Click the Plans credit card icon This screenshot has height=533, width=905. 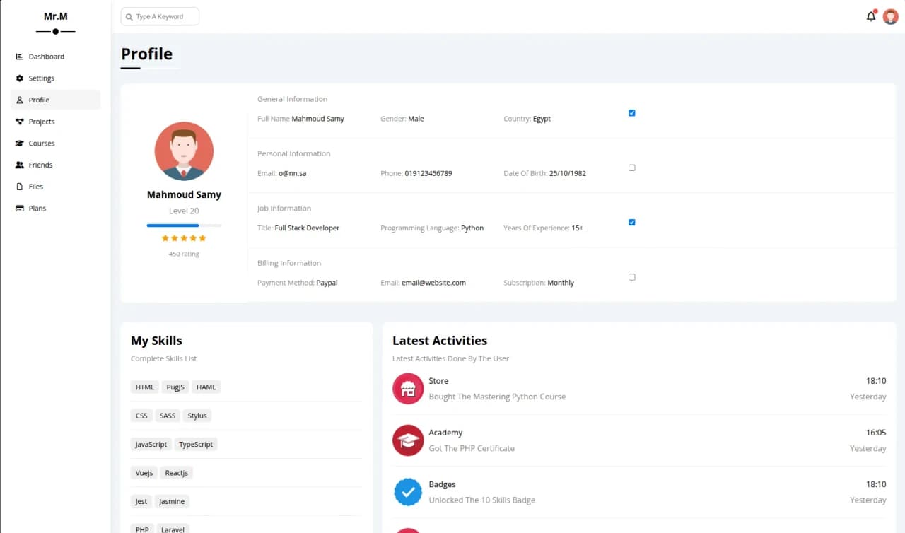(x=20, y=209)
